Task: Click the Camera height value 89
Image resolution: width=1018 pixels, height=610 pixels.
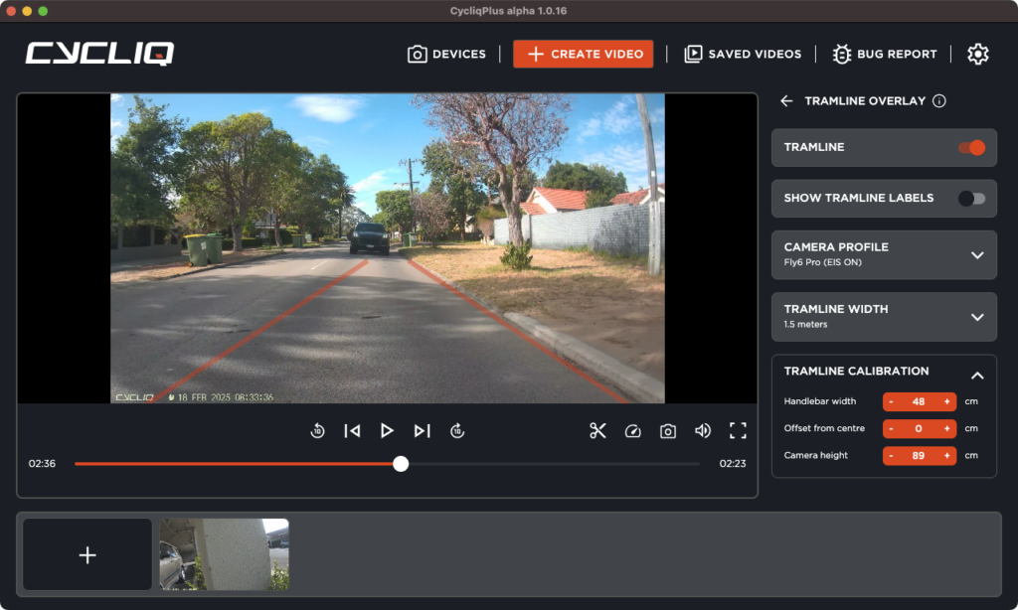Action: coord(918,456)
